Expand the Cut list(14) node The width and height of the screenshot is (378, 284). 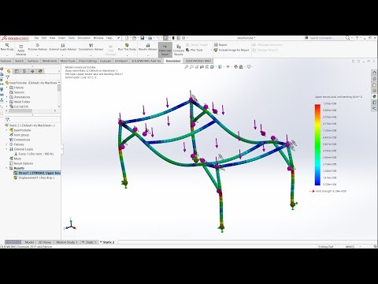(x=7, y=106)
